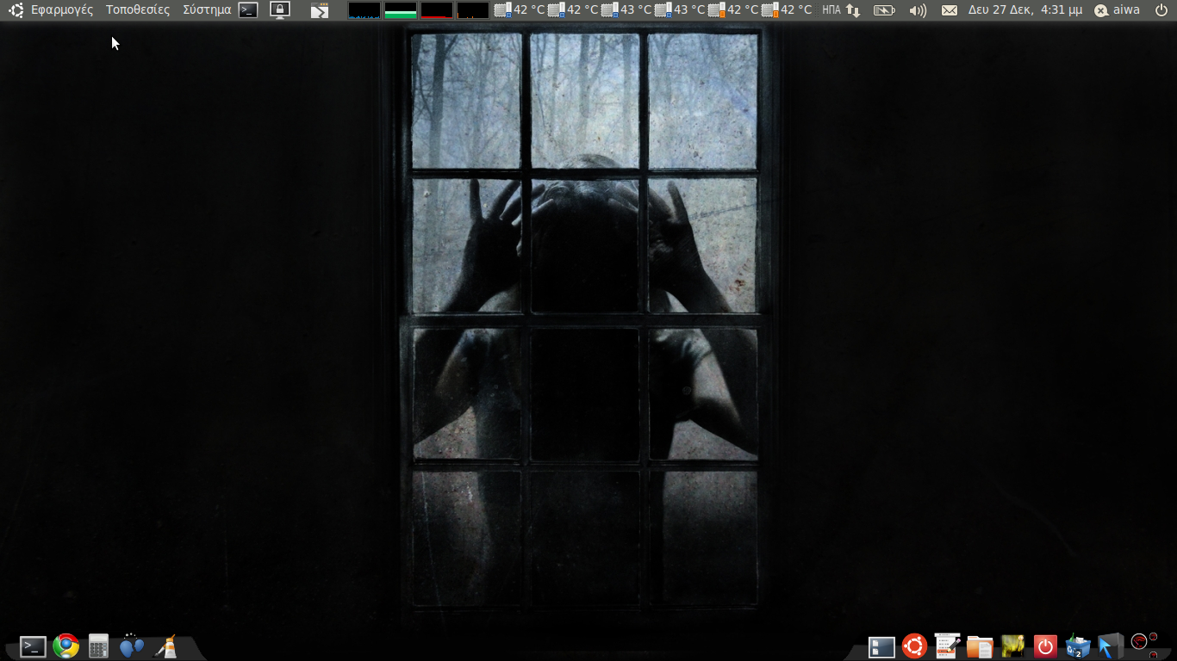
Task: Launch terminal from the bottom dock
Action: click(x=33, y=646)
